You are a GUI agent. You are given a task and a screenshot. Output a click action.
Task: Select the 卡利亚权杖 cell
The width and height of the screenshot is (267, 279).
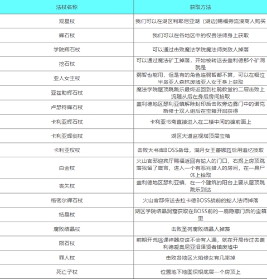coord(67,150)
